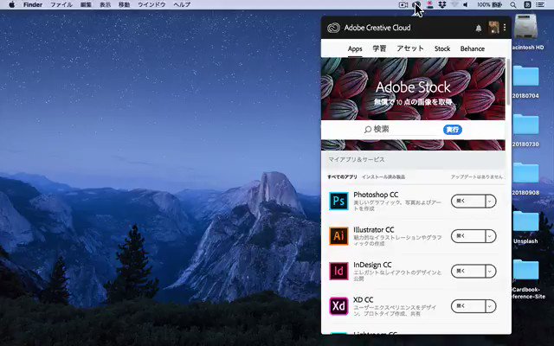
Task: Click the Creative Cloud menu bar icon
Action: pos(417,4)
